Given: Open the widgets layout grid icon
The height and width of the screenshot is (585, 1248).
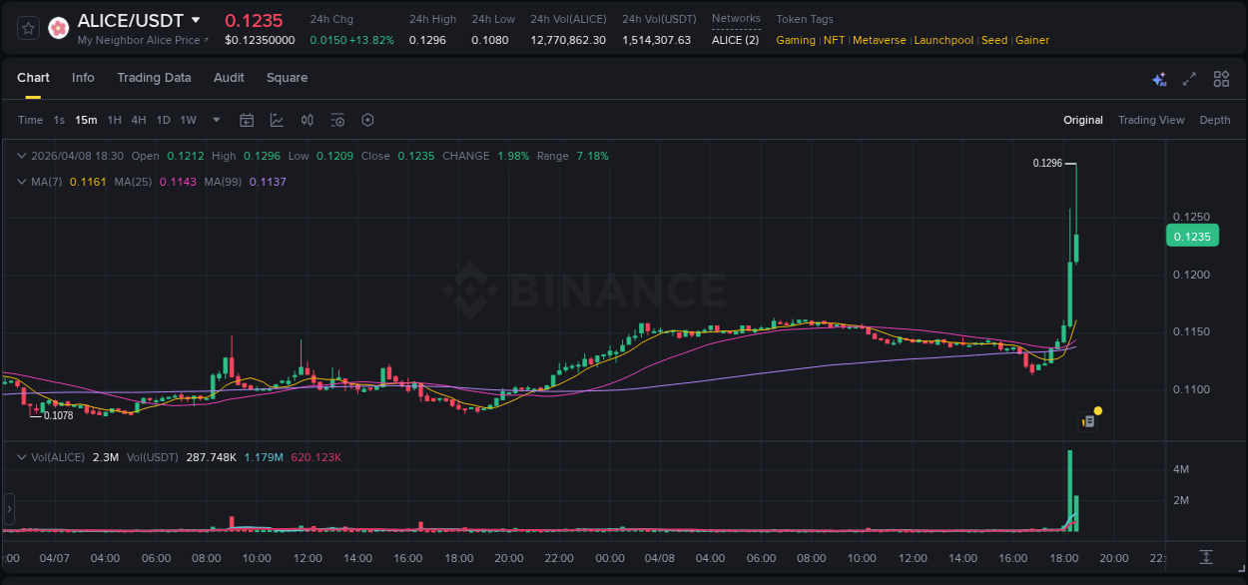Looking at the screenshot, I should (x=1221, y=78).
